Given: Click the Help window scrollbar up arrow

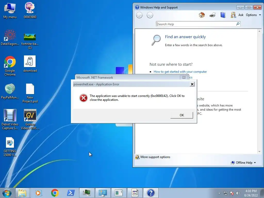Looking at the screenshot, I should [259, 31].
